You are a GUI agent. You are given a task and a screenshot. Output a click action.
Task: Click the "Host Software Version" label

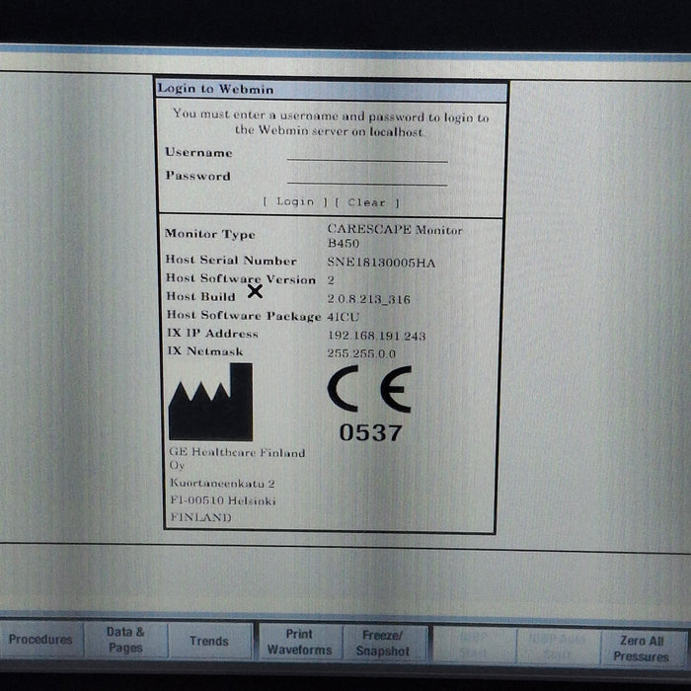tap(241, 279)
